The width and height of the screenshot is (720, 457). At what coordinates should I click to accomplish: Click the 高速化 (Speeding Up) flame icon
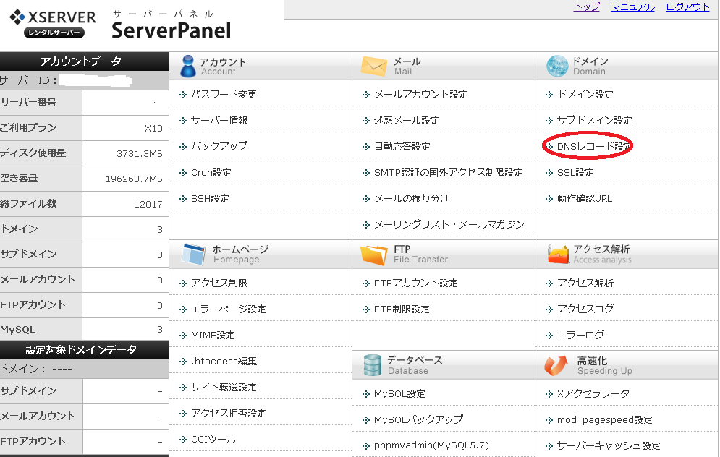pyautogui.click(x=554, y=364)
